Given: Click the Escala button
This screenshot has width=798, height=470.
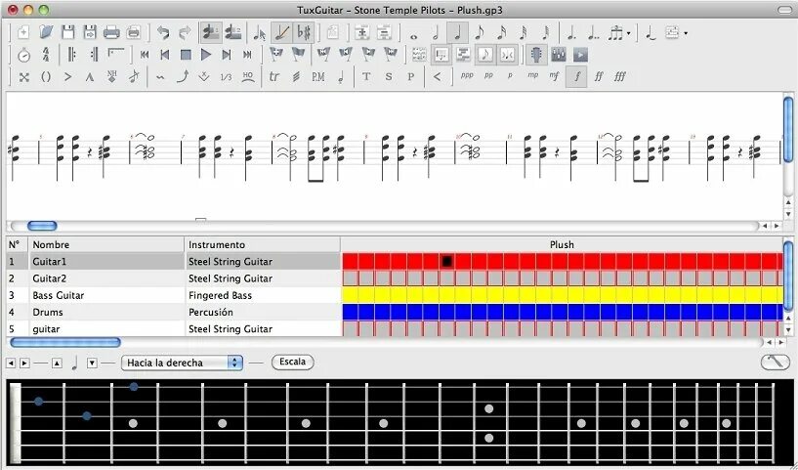Looking at the screenshot, I should tap(293, 363).
